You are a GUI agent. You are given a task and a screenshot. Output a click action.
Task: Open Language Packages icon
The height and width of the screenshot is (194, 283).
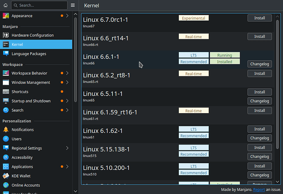[x=6, y=54]
